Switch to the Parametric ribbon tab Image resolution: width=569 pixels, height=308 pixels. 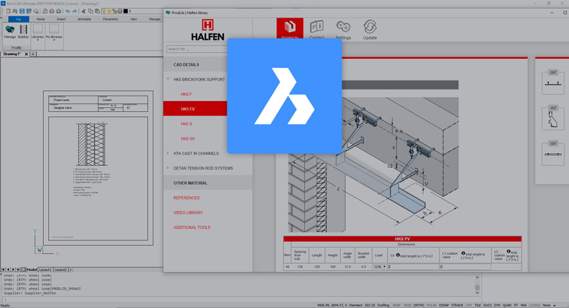pyautogui.click(x=111, y=19)
